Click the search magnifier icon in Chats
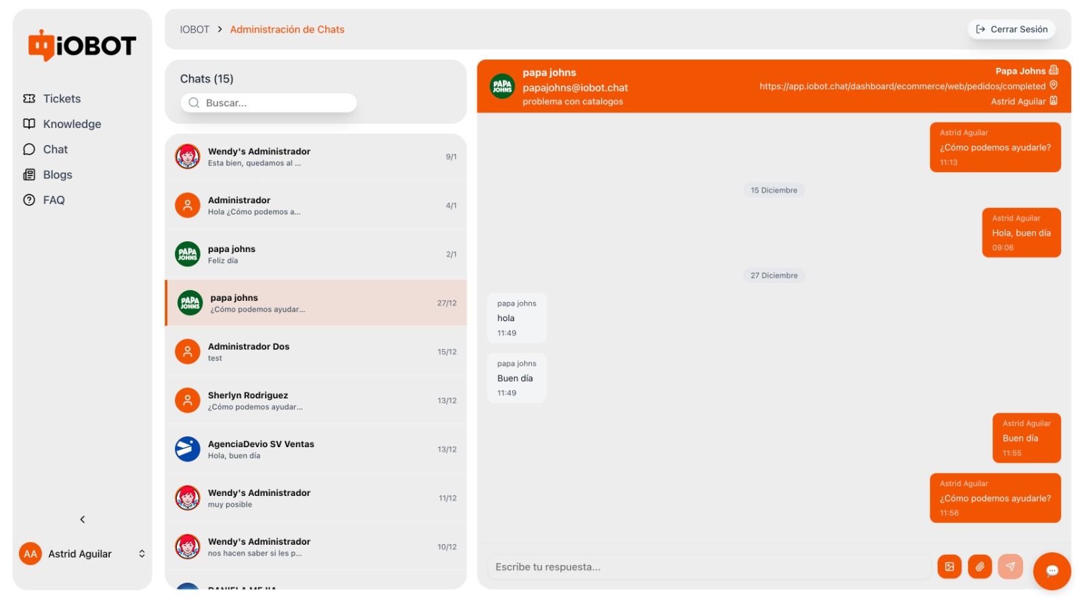Viewport: 1084px width, 603px height. [194, 102]
